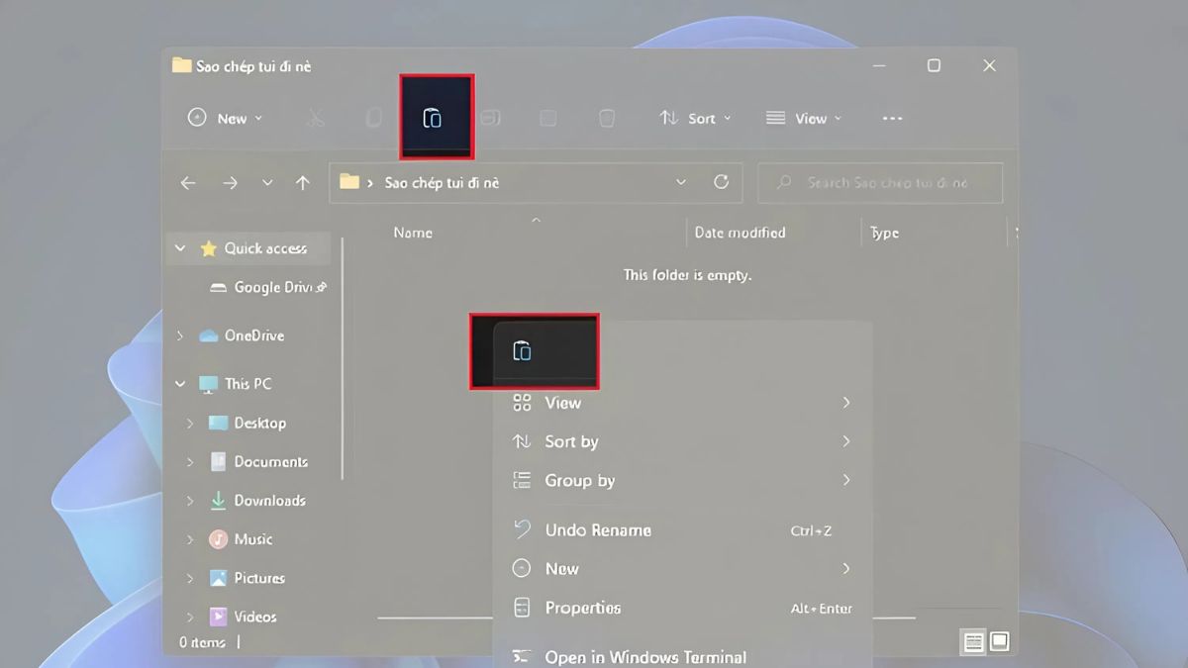Viewport: 1188px width, 668px height.
Task: Click the Pictures icon in sidebar
Action: 218,578
